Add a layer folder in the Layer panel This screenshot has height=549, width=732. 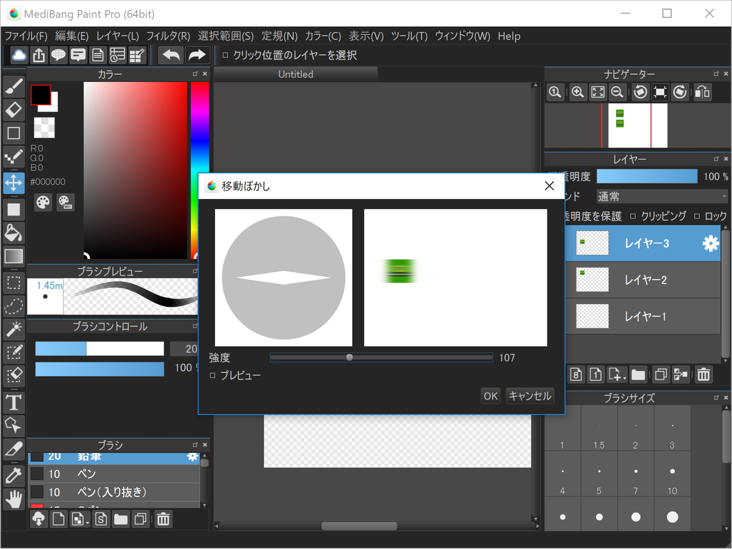click(638, 375)
